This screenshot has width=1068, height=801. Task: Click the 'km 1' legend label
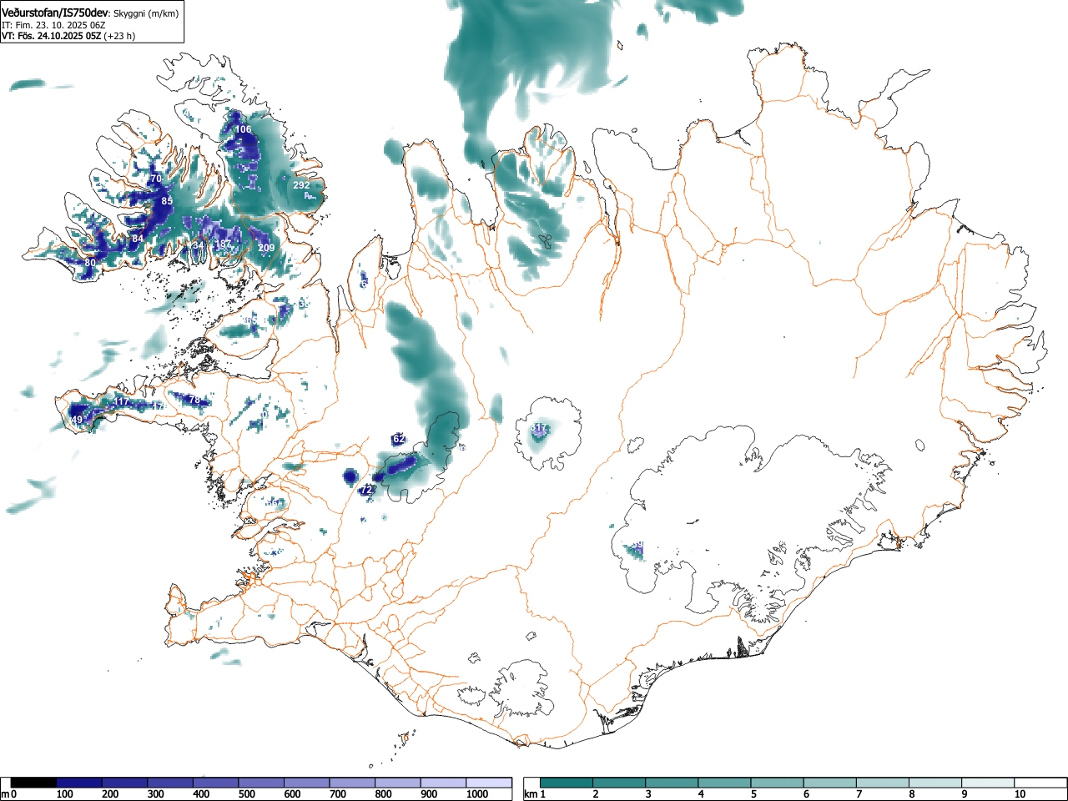pyautogui.click(x=534, y=794)
